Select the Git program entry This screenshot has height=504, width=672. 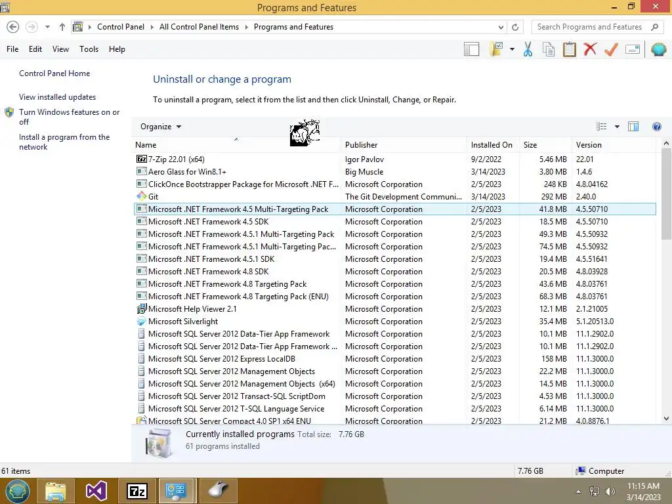[395, 197]
